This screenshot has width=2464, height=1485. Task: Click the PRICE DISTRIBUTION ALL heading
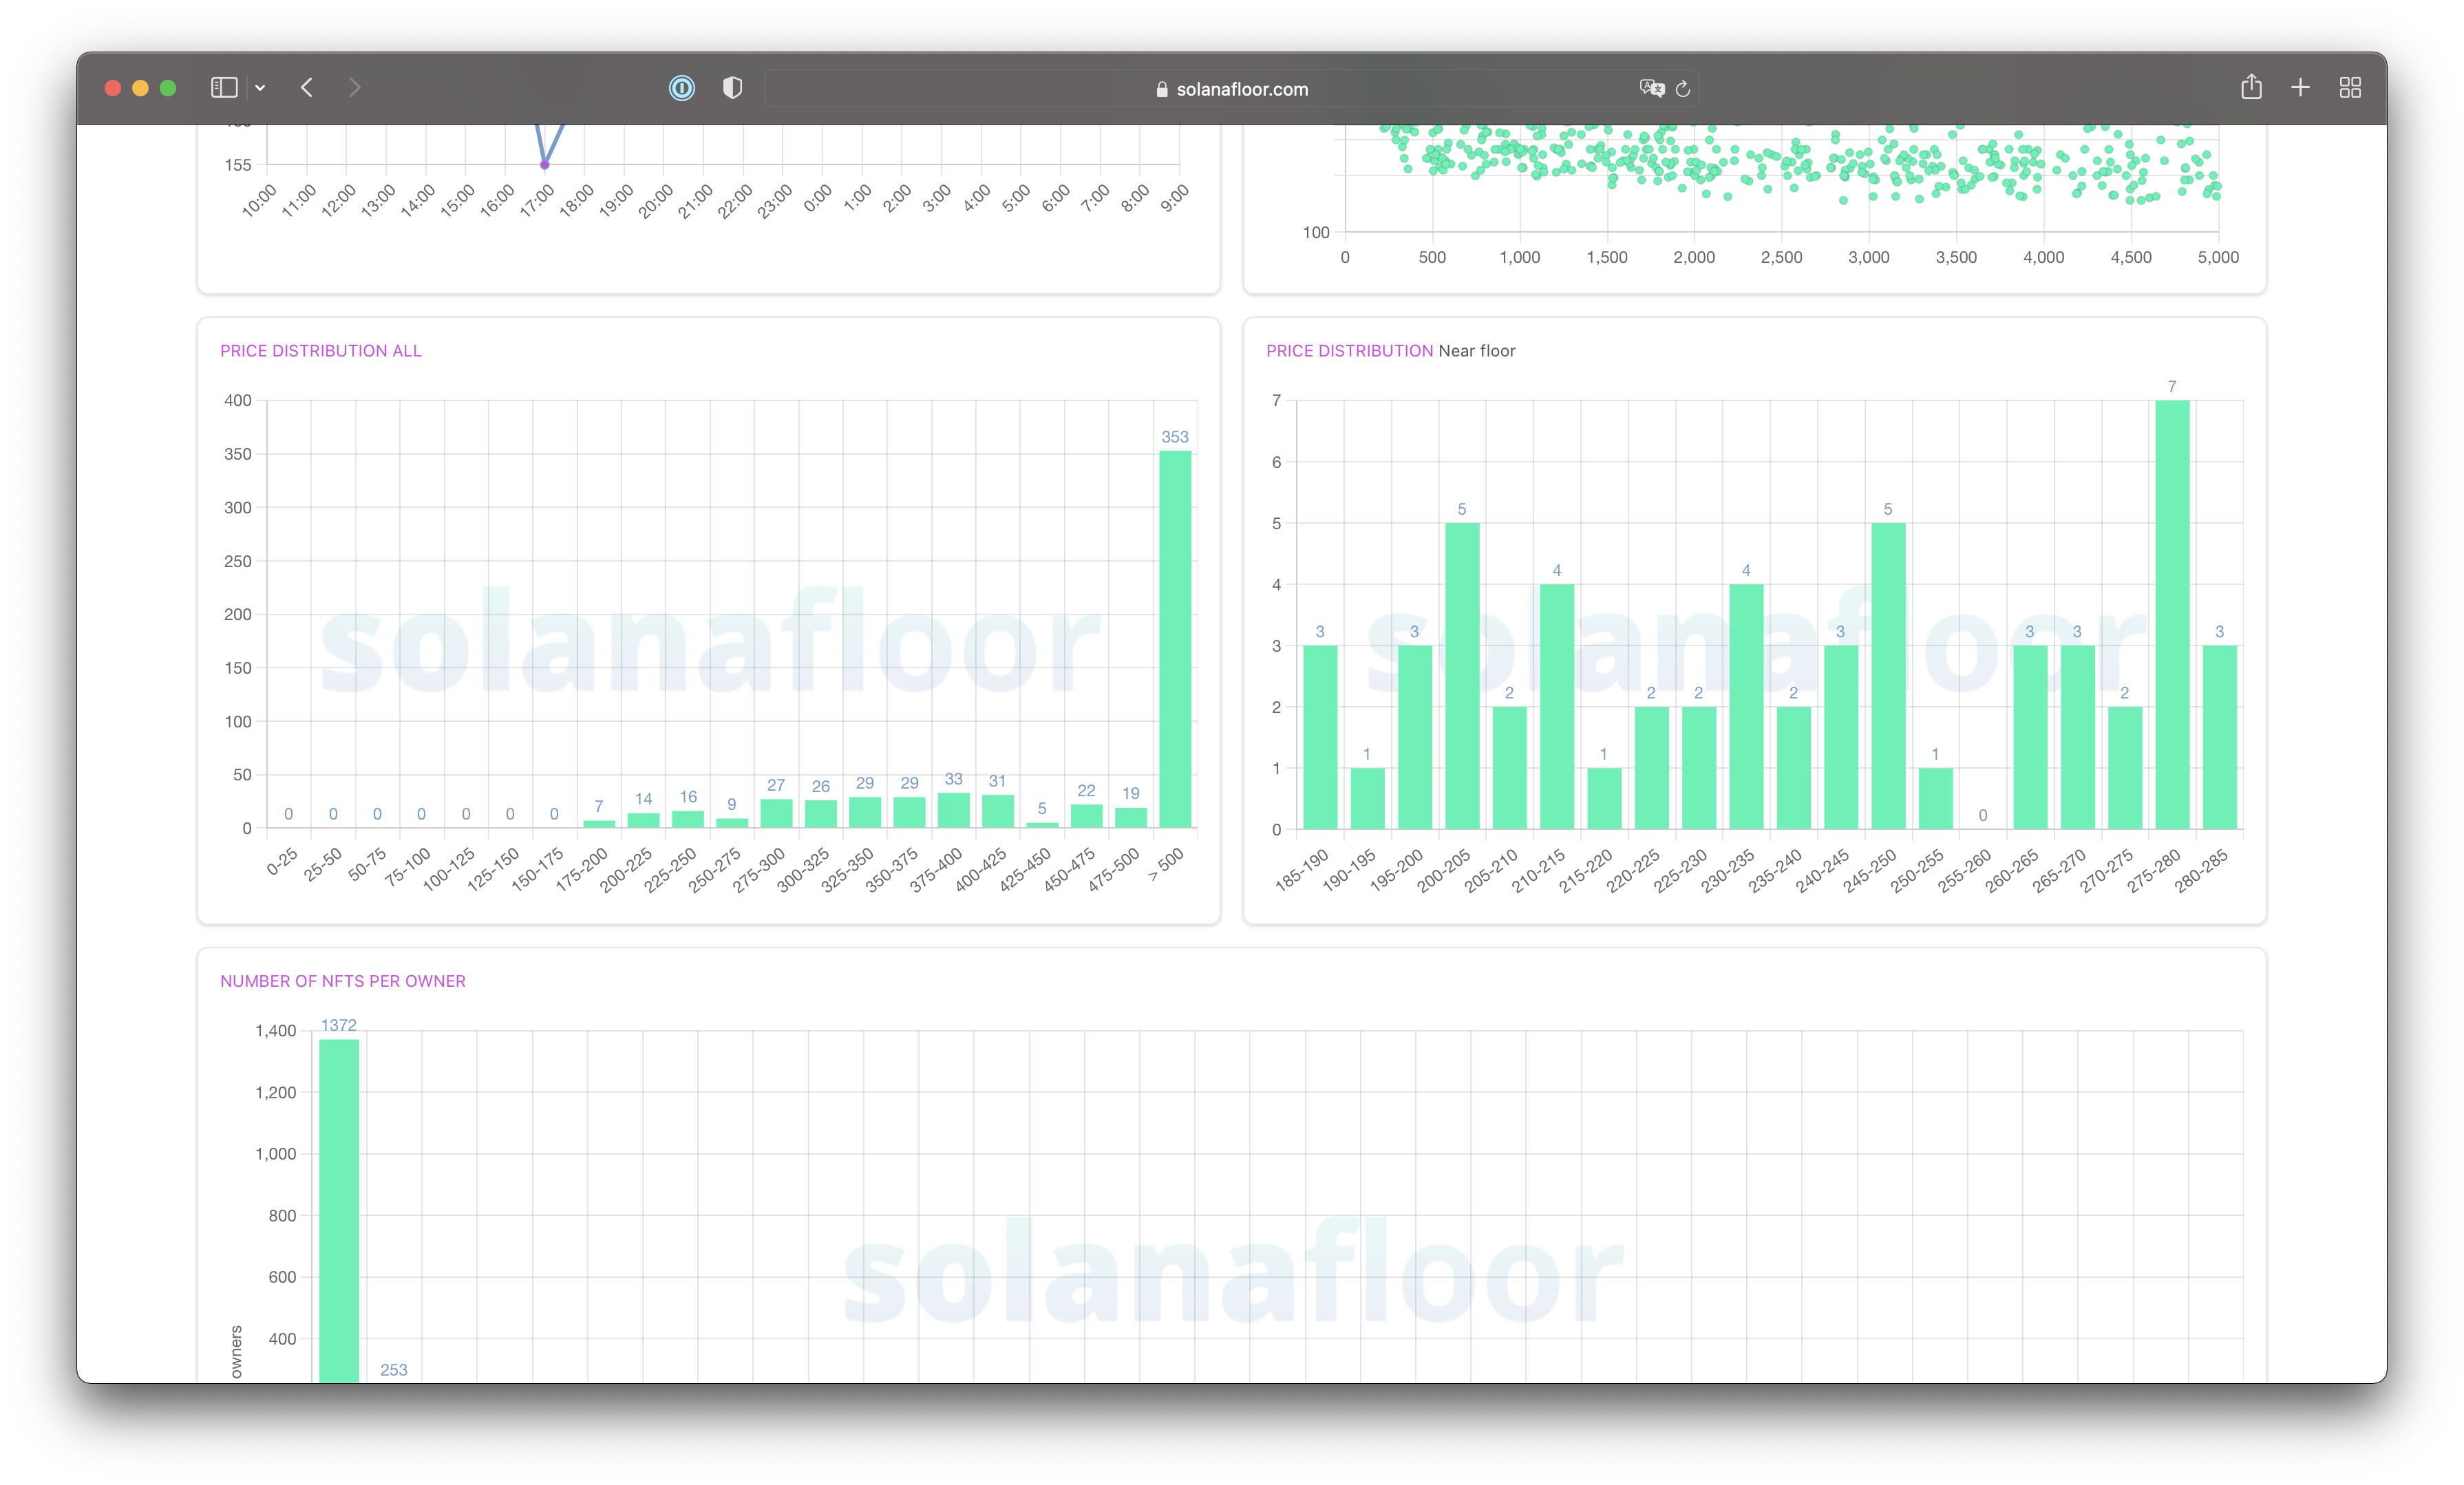[x=321, y=351]
